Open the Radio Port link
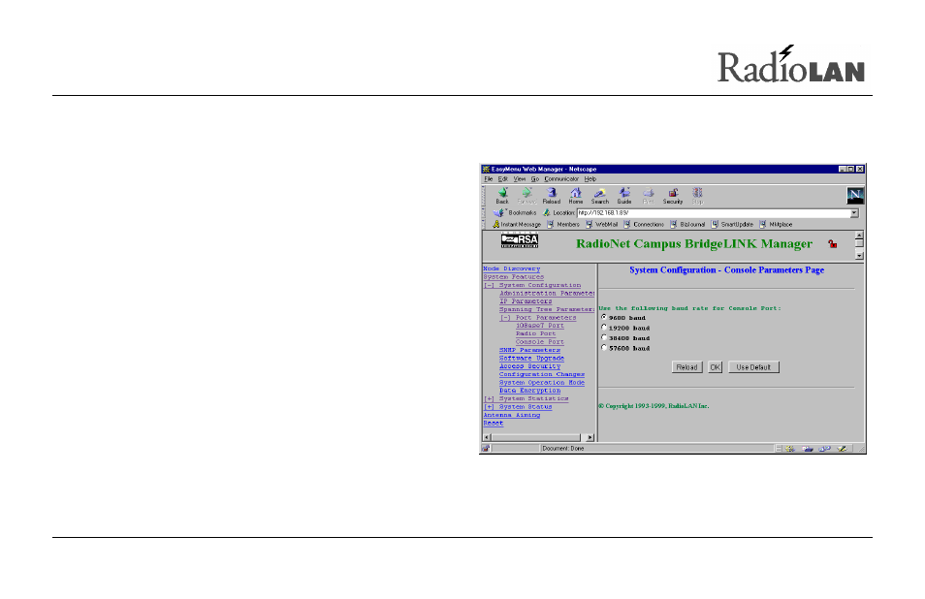925x599 pixels. click(x=535, y=333)
